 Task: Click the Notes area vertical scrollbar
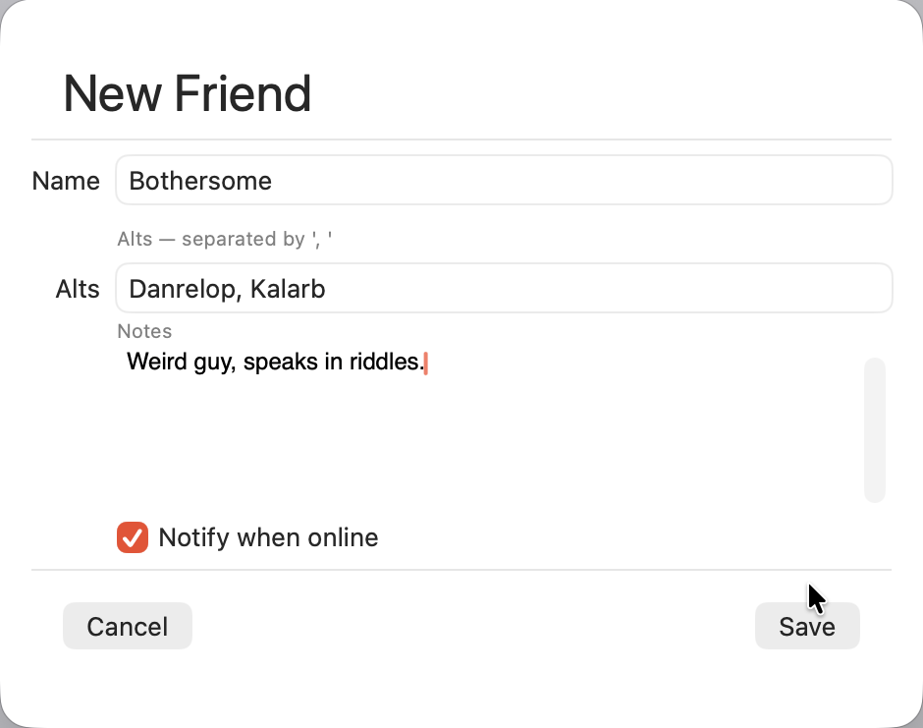[x=875, y=430]
